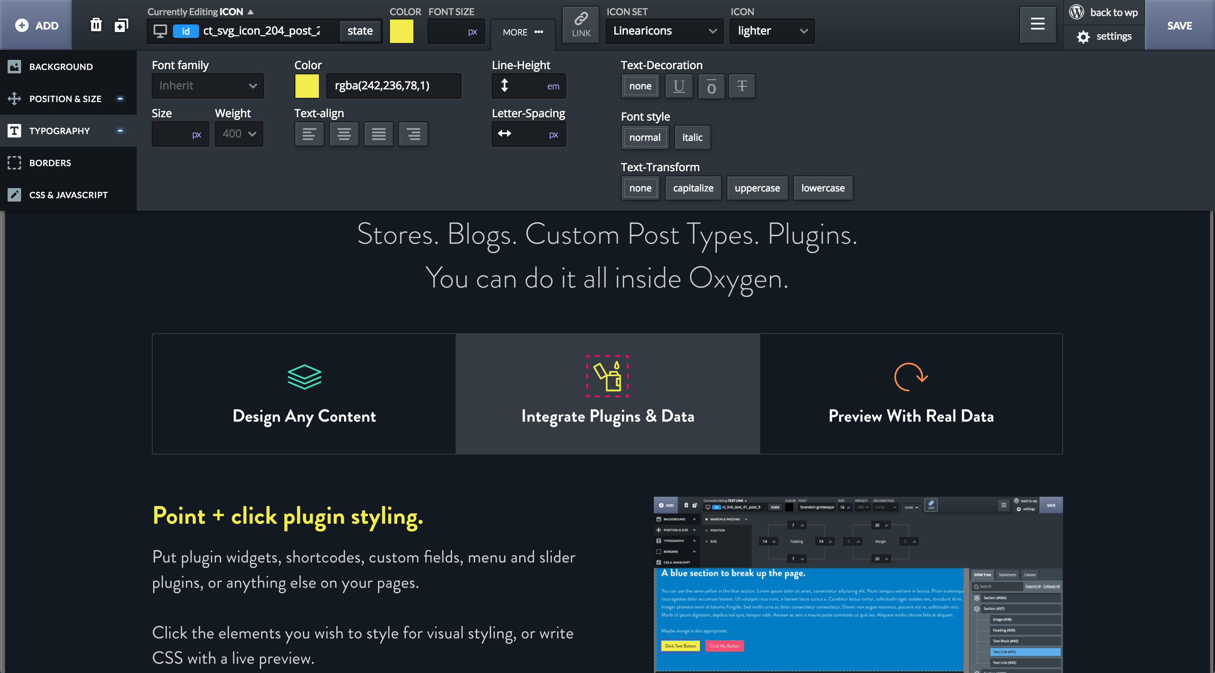Toggle italic font style
The height and width of the screenshot is (673, 1215).
click(692, 137)
